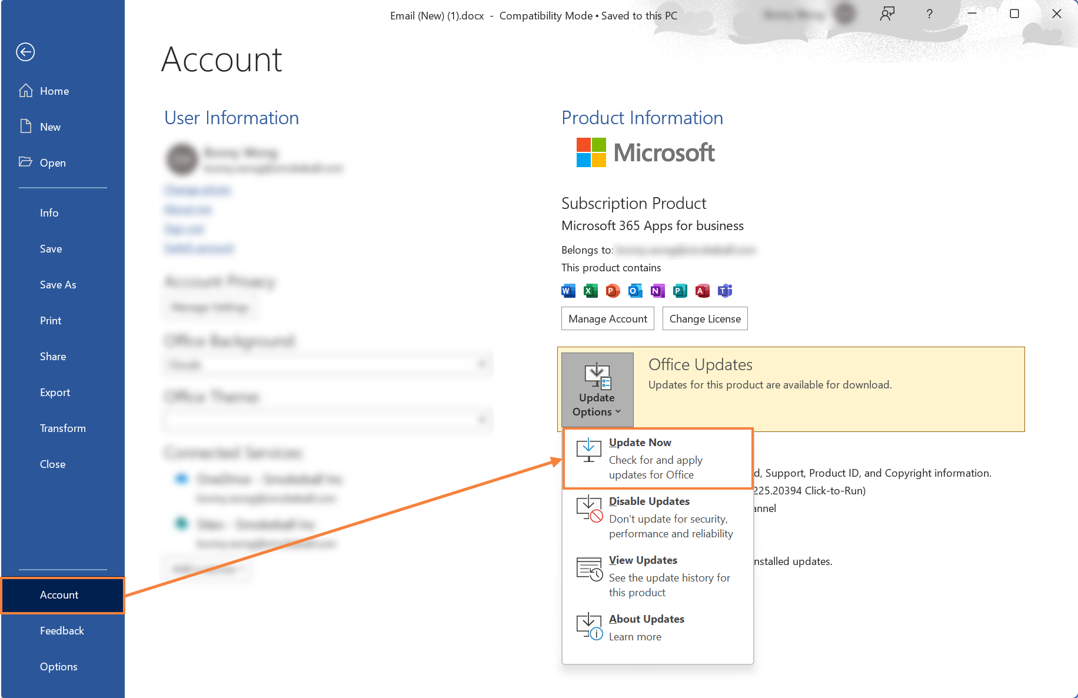Close the document via sidebar
1078x698 pixels.
pyautogui.click(x=62, y=464)
